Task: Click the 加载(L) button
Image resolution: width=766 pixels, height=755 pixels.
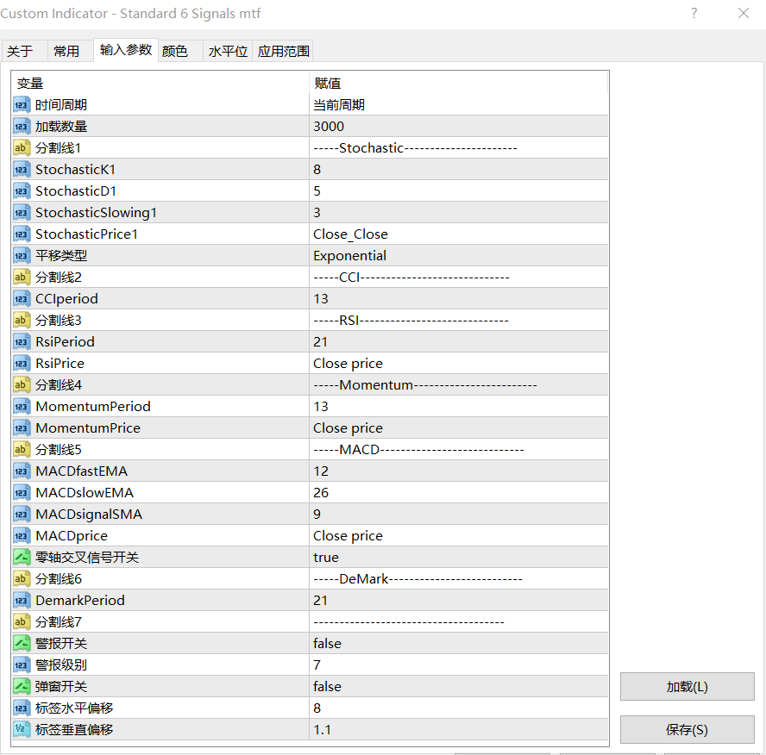Action: (687, 687)
